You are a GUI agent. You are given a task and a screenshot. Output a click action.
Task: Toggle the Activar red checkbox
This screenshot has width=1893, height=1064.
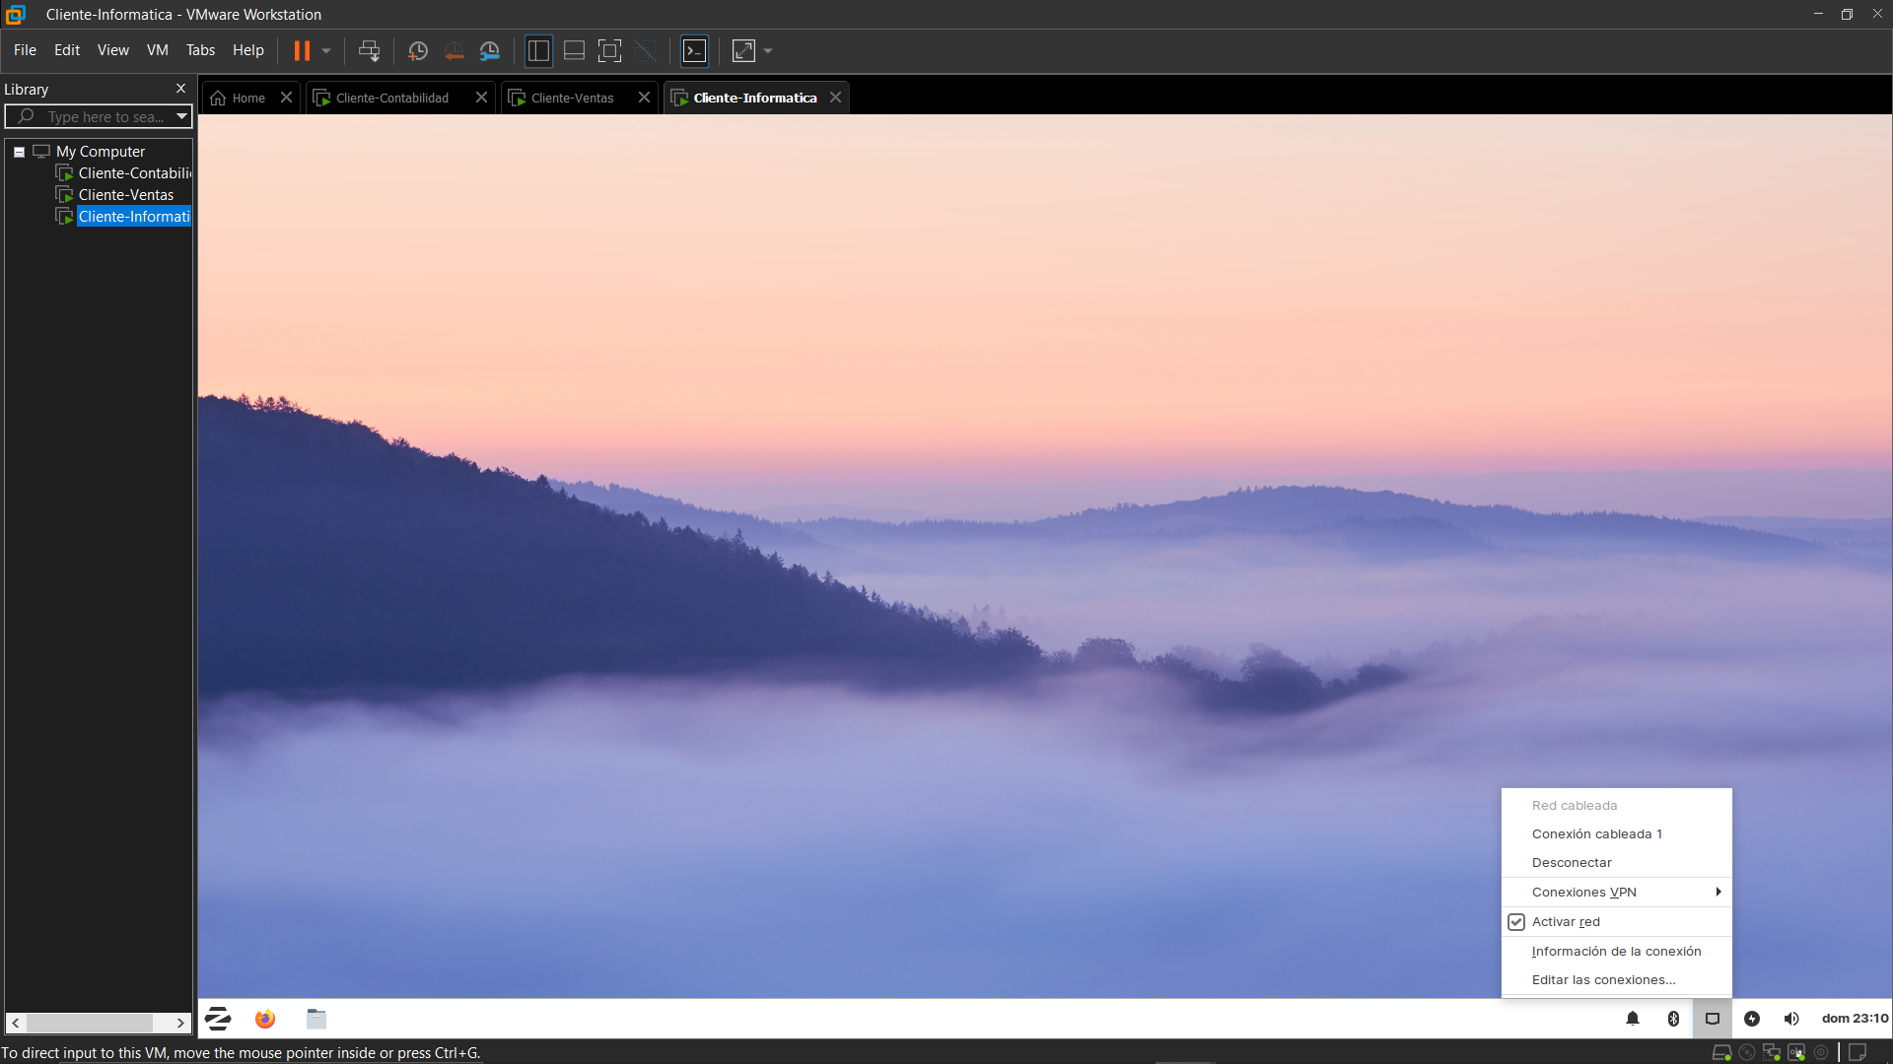[1516, 922]
